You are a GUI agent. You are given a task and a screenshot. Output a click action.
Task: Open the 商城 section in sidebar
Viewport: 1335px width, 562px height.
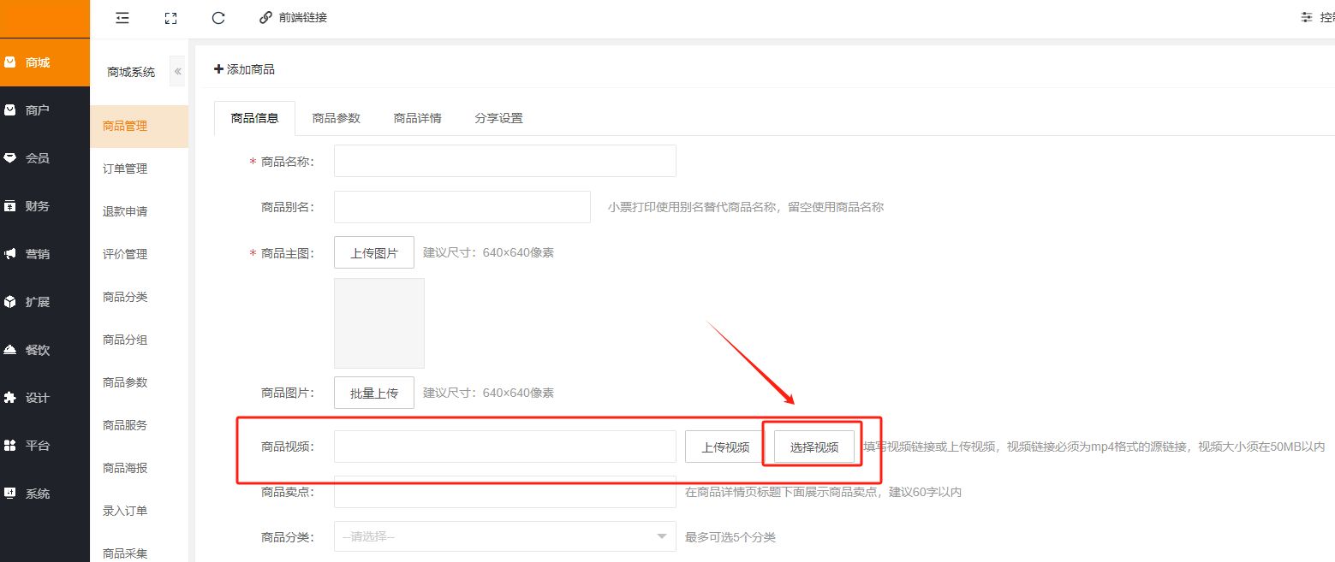click(38, 62)
